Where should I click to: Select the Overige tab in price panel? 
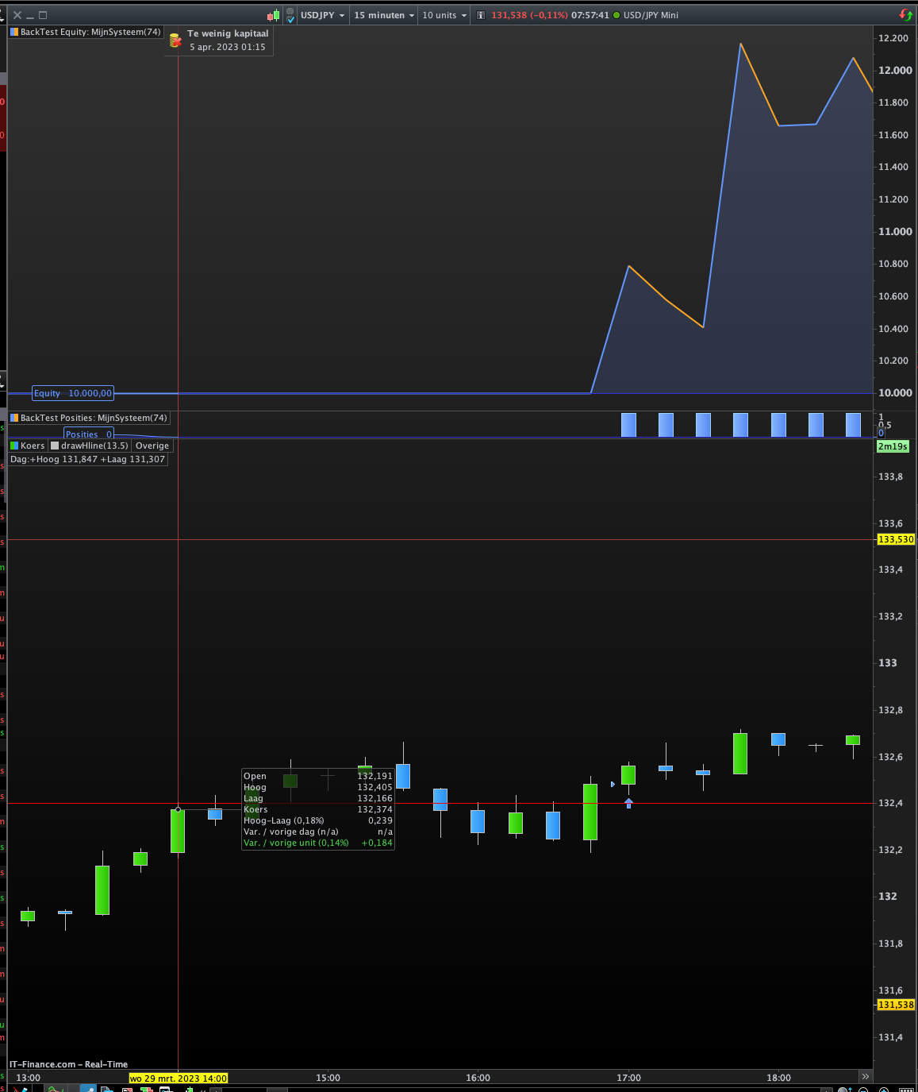pyautogui.click(x=152, y=446)
